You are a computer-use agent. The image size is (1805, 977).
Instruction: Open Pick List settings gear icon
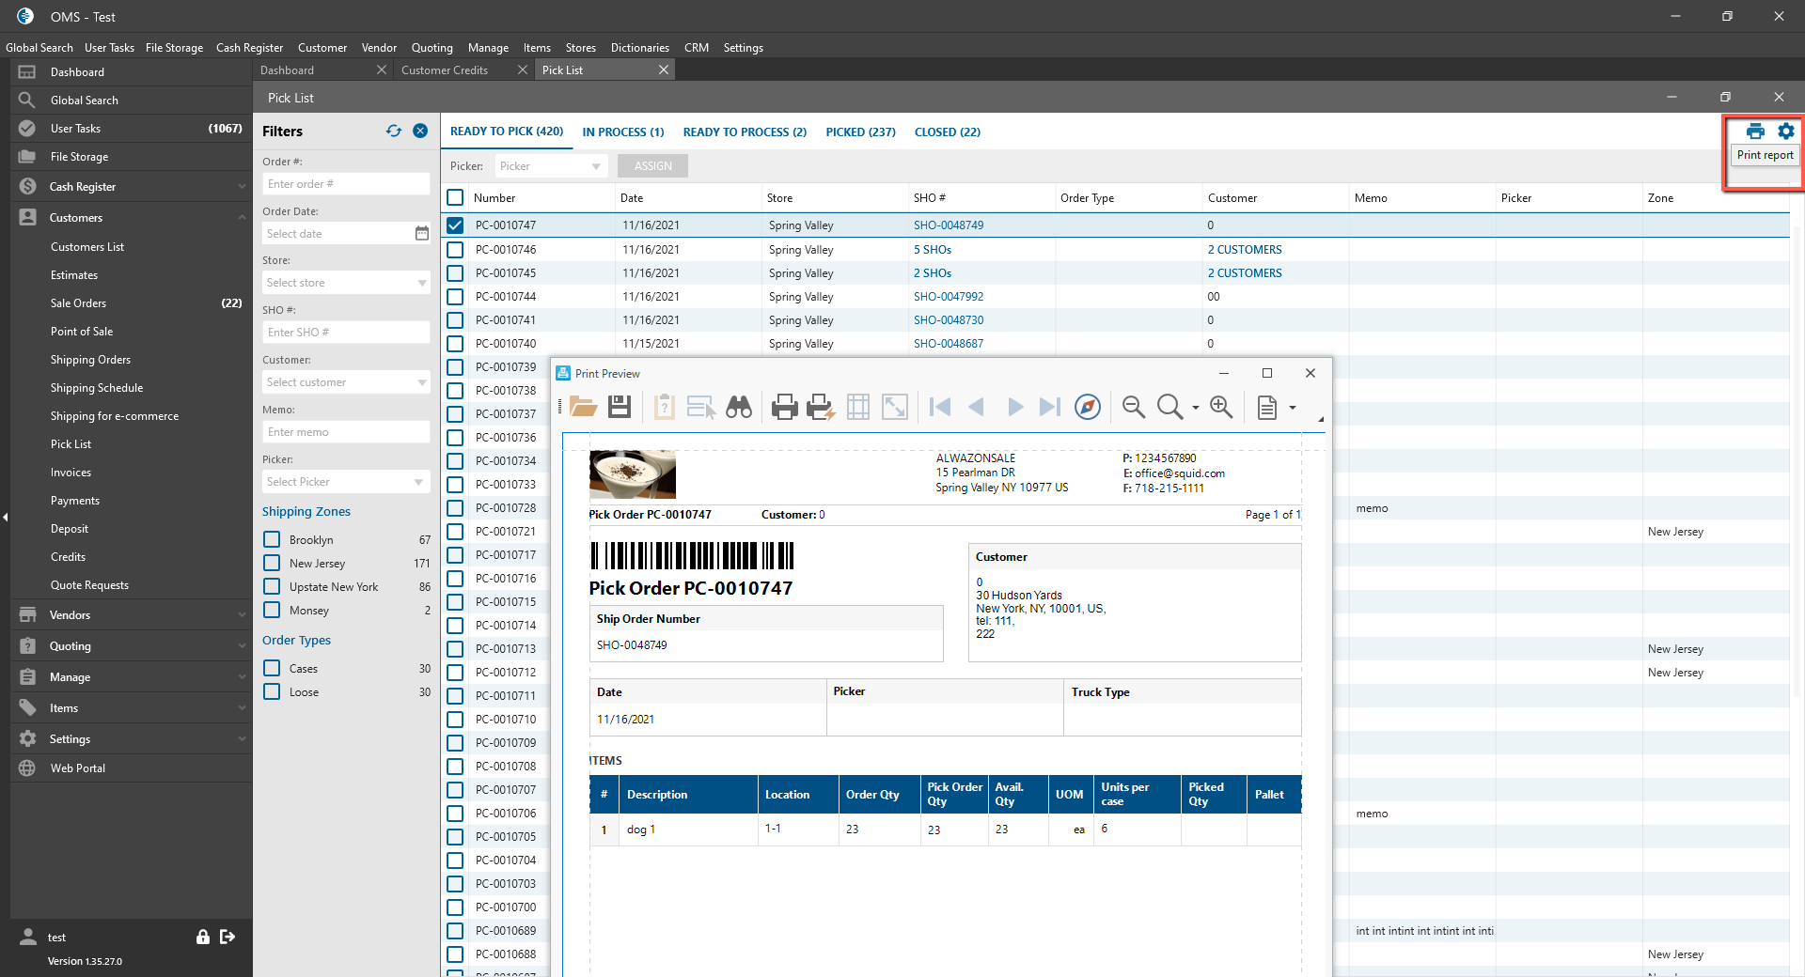click(x=1786, y=132)
